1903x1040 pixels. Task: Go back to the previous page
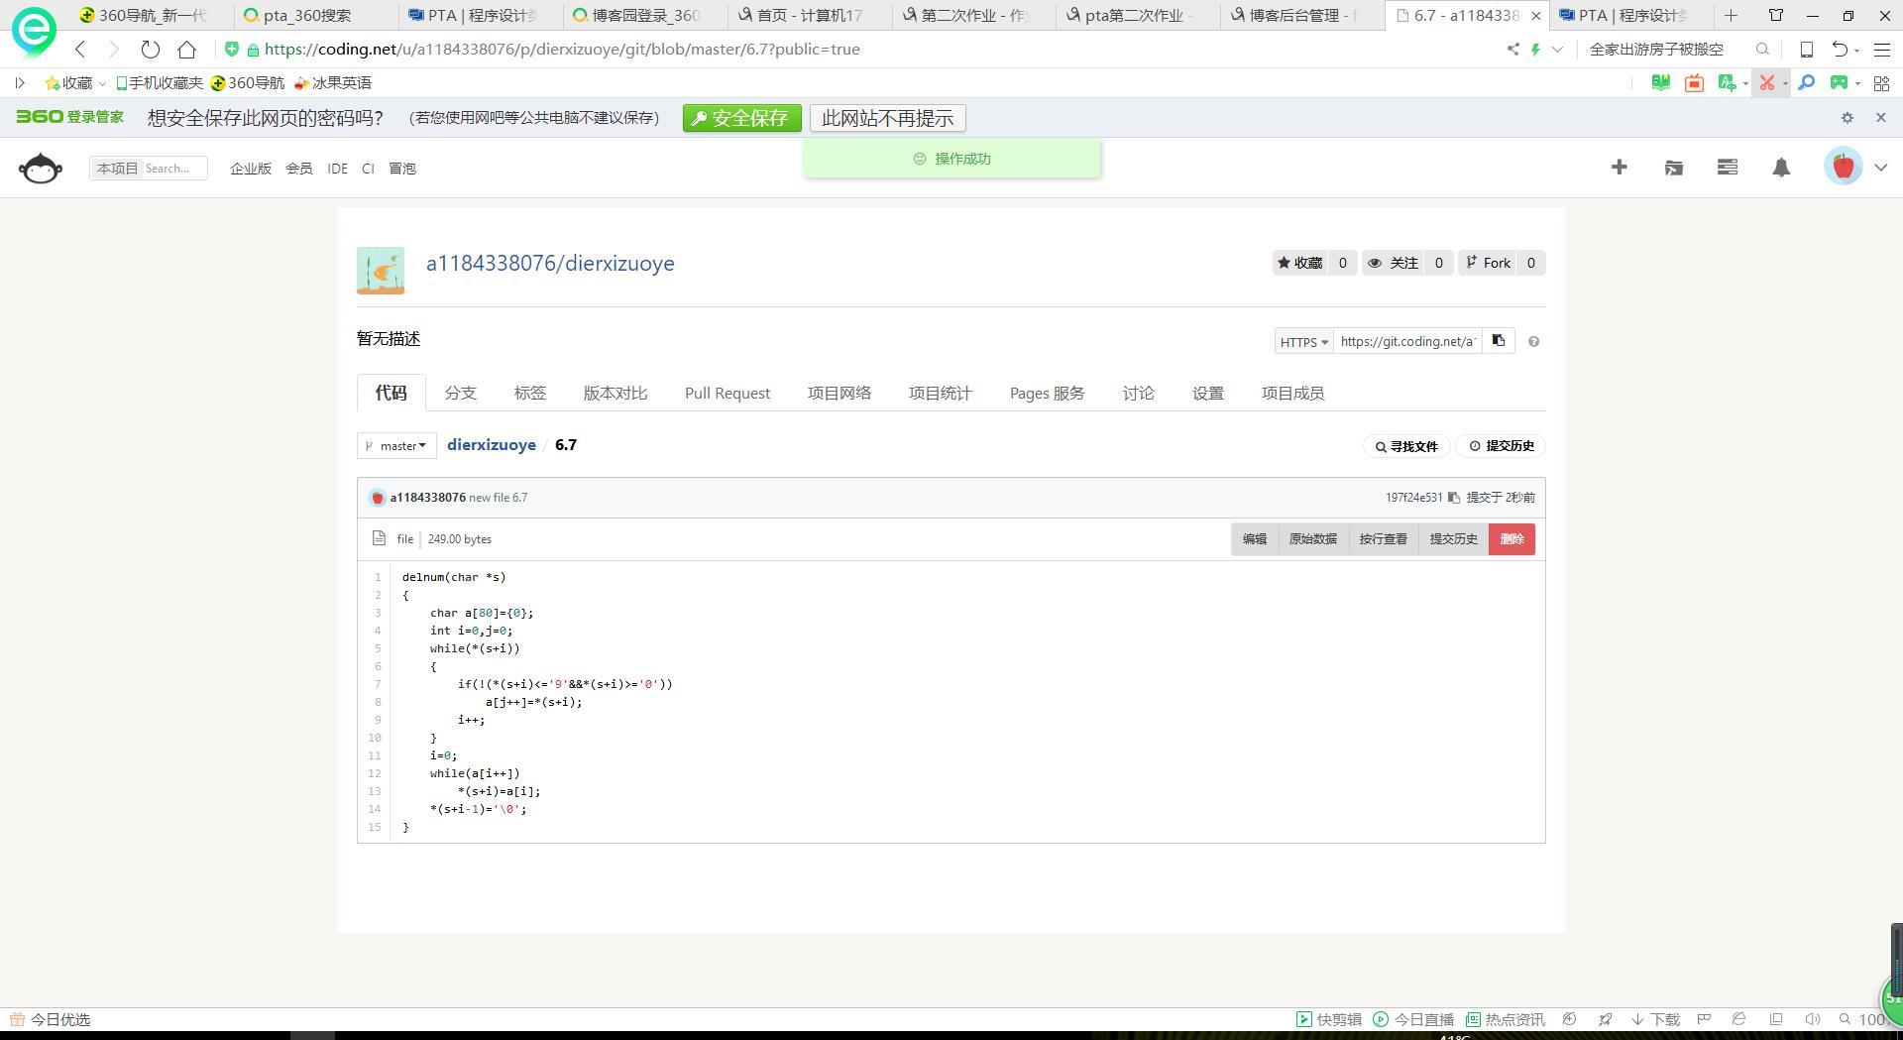[81, 50]
